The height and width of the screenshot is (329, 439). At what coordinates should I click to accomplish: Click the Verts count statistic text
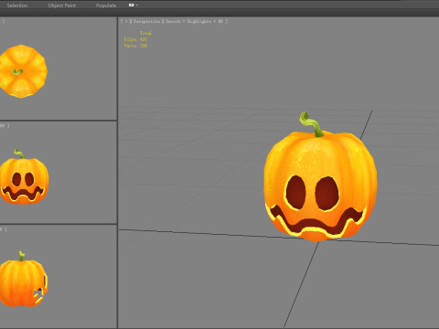click(135, 46)
